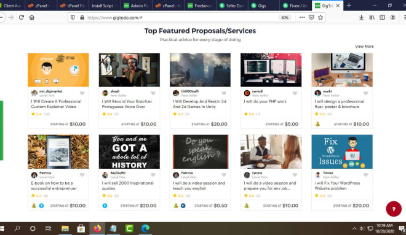Click View More link
Screen dimensions: 406x235
point(364,47)
